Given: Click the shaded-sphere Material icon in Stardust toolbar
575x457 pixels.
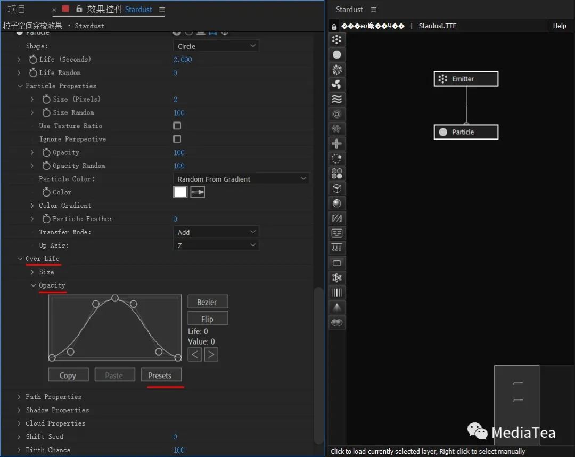Looking at the screenshot, I should (x=336, y=203).
